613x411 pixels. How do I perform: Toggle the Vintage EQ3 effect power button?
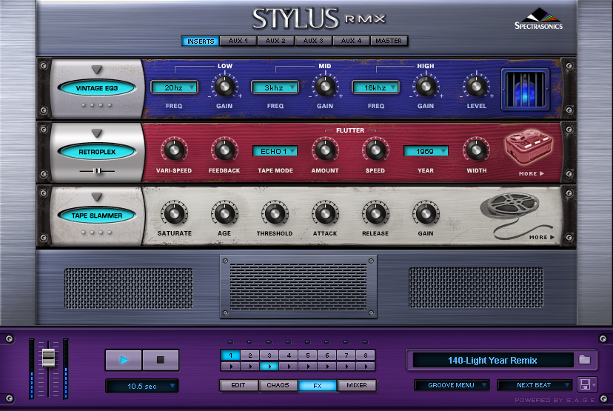(x=97, y=88)
